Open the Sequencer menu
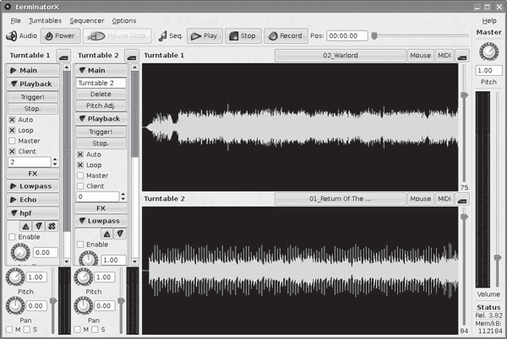 coord(86,20)
